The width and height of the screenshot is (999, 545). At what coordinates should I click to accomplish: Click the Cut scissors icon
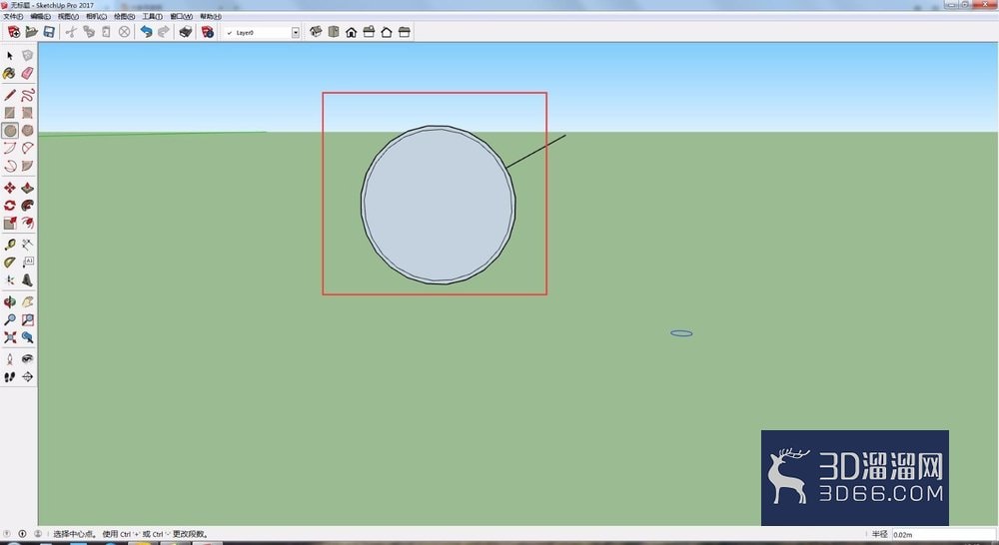(71, 32)
